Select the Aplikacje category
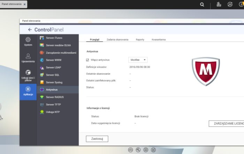 tap(28, 91)
